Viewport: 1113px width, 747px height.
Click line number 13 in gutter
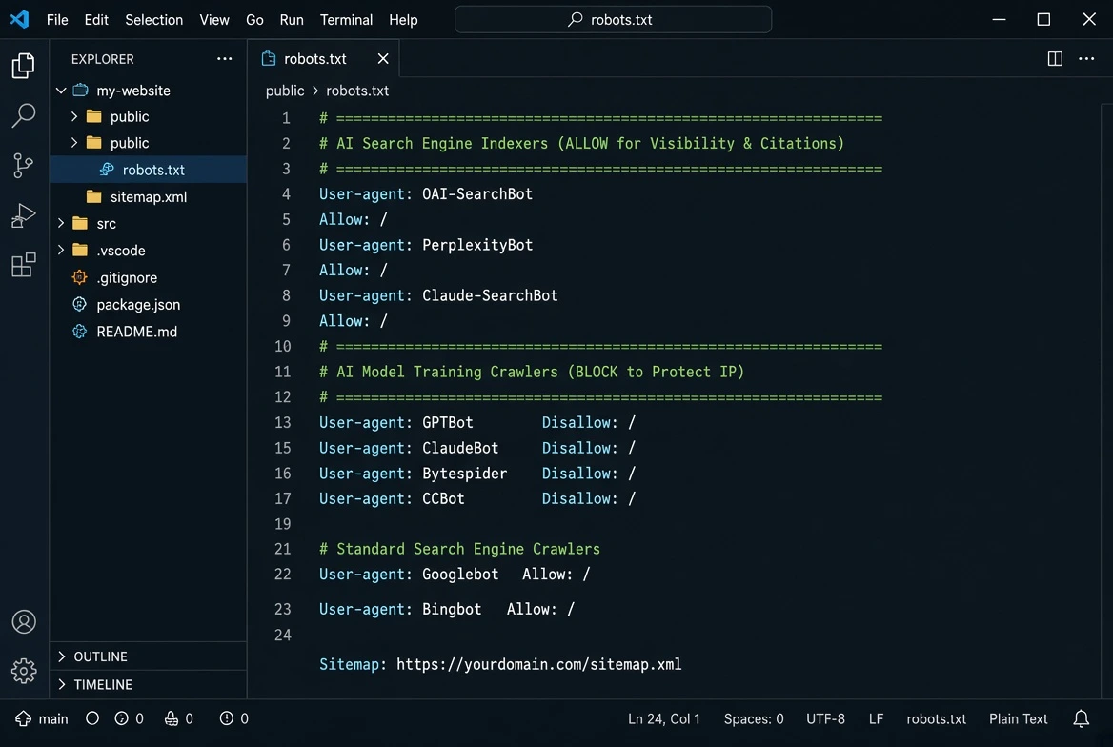click(x=282, y=422)
